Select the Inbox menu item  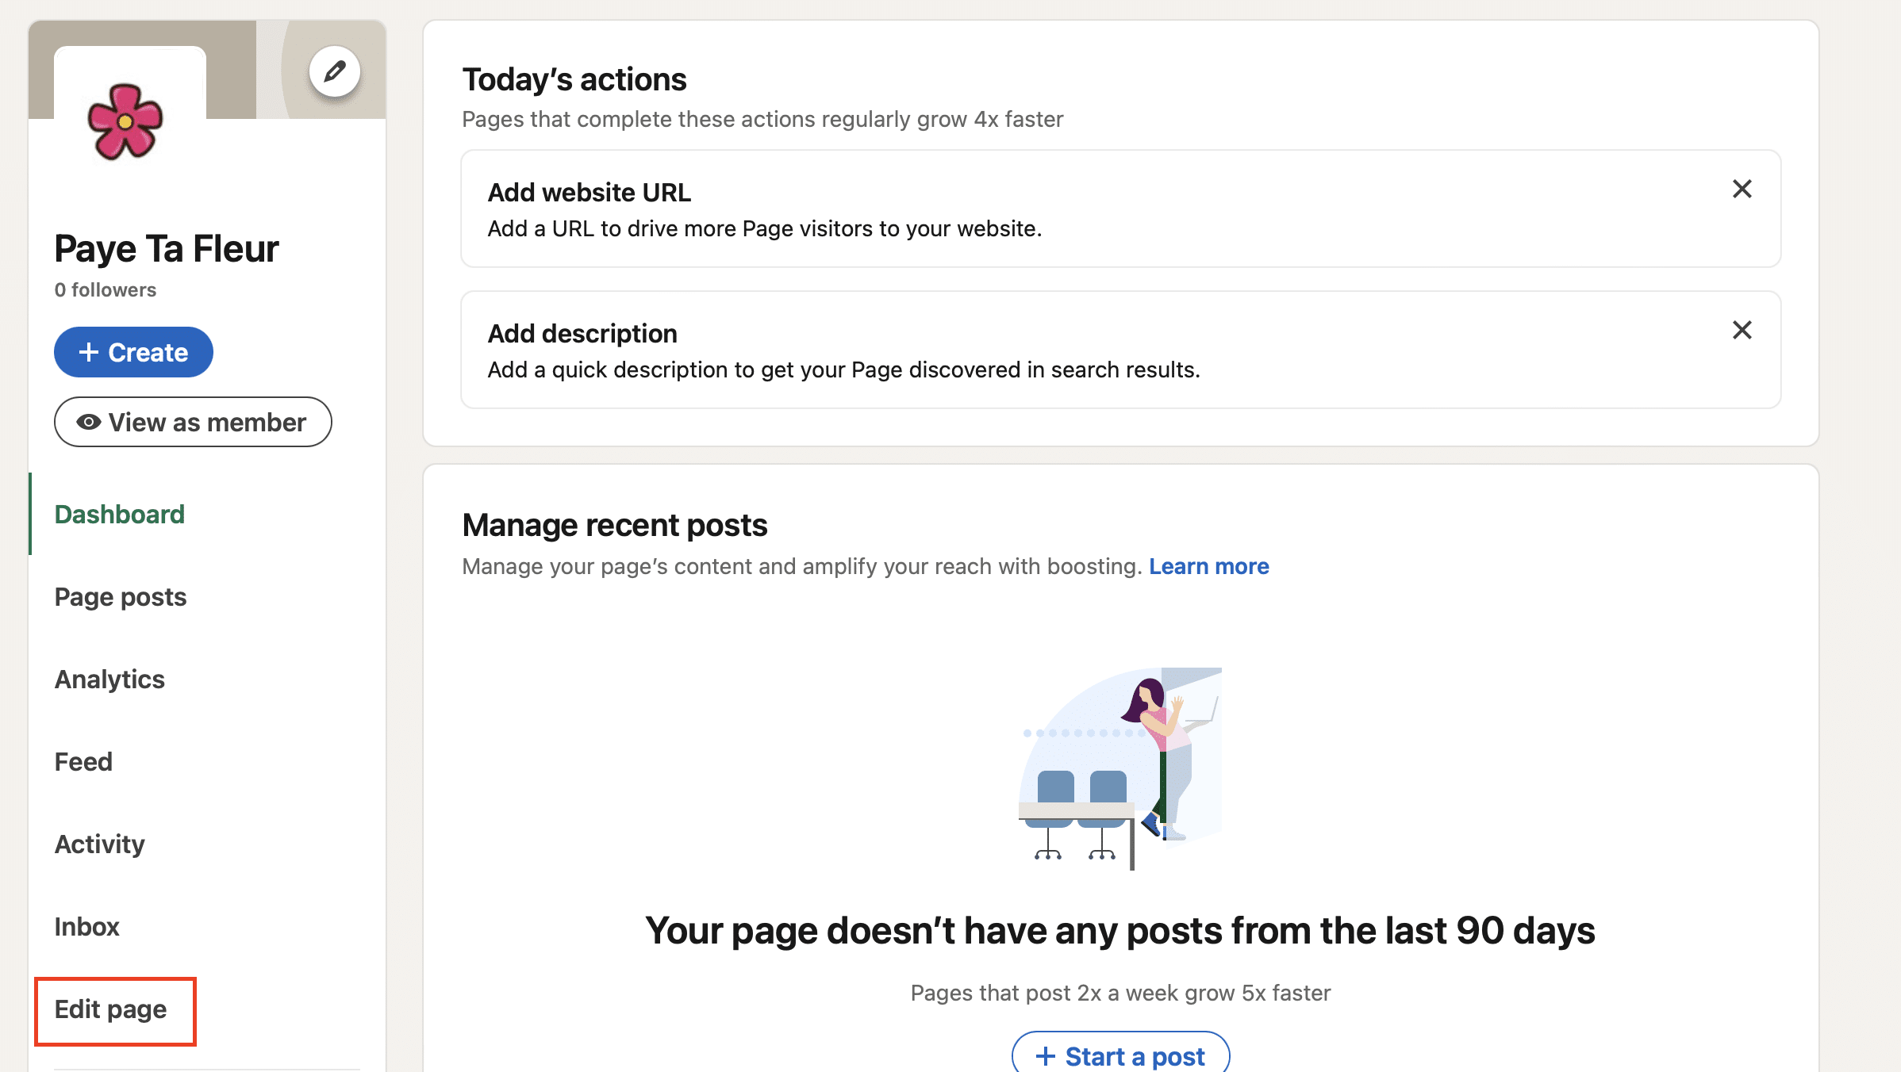coord(86,926)
